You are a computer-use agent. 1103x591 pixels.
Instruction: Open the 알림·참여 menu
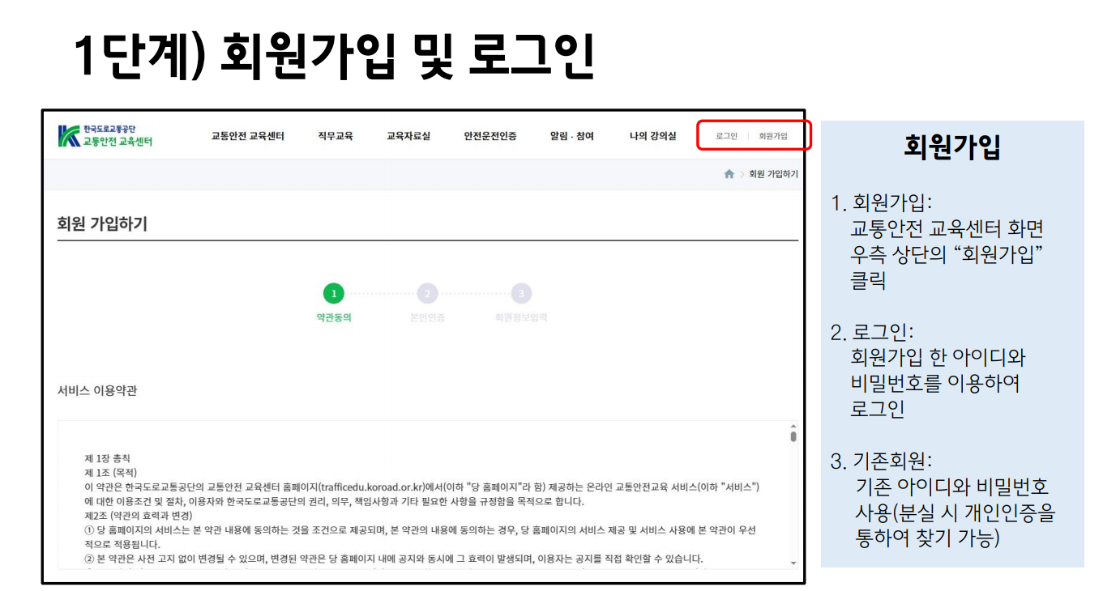pyautogui.click(x=571, y=136)
